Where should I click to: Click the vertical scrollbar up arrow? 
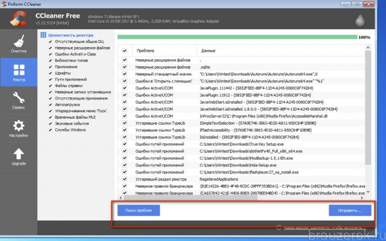368,48
